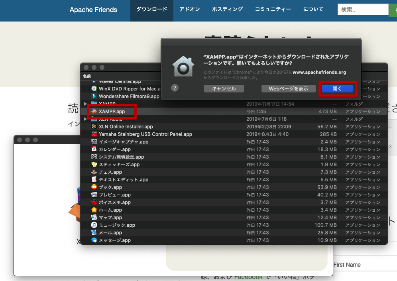Image resolution: width=397 pixels, height=281 pixels.
Task: Click the 100.7 MB size cell
Action: 326,225
